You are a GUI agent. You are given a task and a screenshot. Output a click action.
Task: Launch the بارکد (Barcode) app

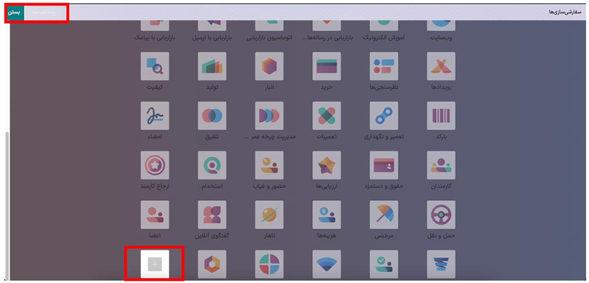[442, 116]
